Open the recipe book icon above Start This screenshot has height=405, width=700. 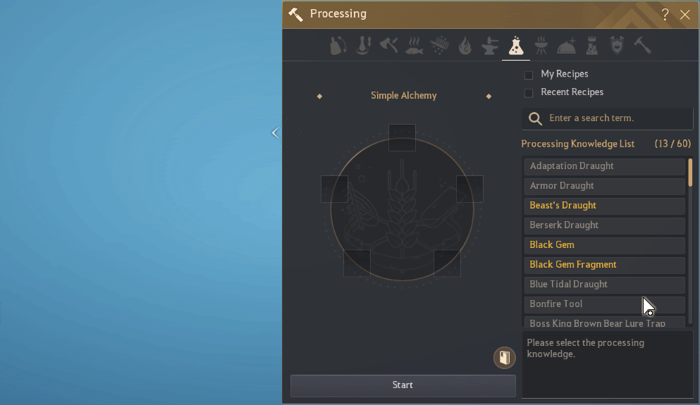504,358
